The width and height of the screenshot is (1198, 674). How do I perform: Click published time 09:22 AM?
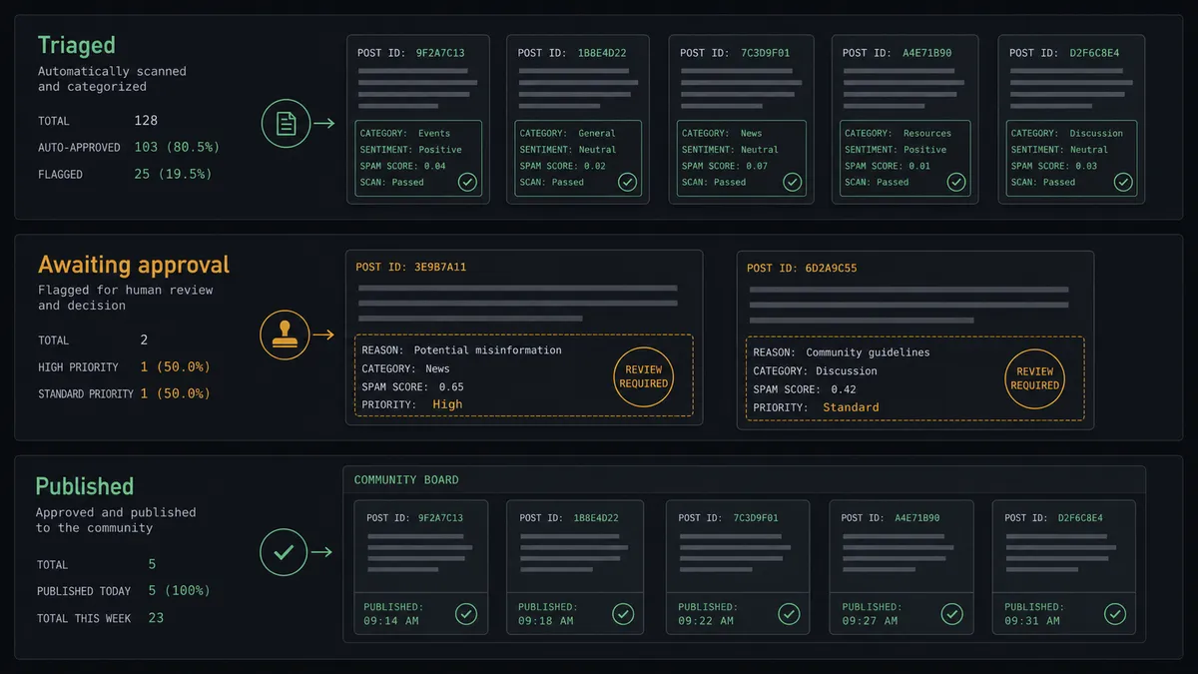[706, 620]
